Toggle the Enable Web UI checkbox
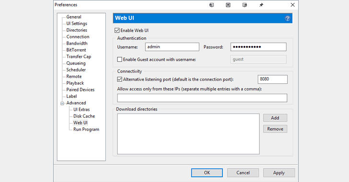The height and width of the screenshot is (182, 349). [x=117, y=30]
